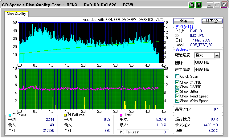Click the copy to clipboard icon
The image size is (229, 138).
(x=191, y=5)
